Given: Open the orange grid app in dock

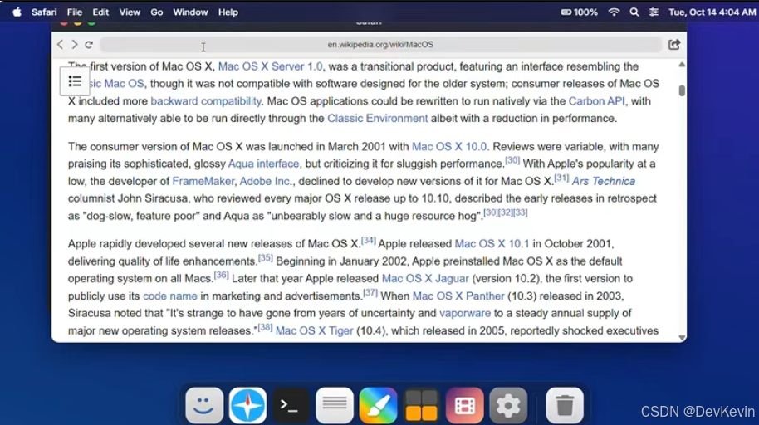Looking at the screenshot, I should tap(421, 405).
